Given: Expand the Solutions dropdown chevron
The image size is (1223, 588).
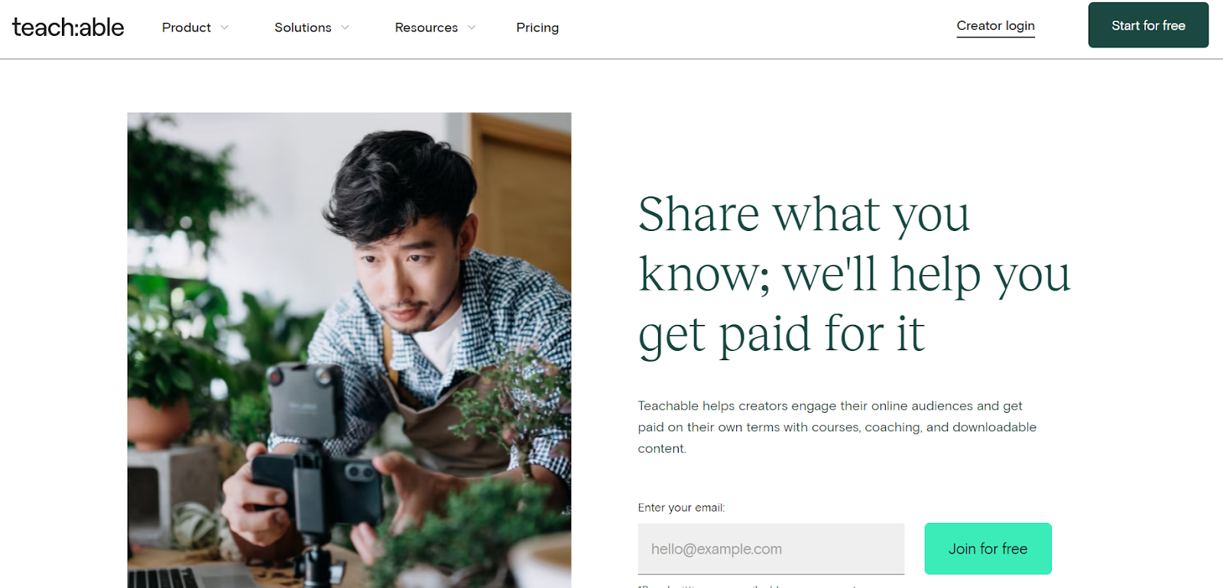Looking at the screenshot, I should coord(345,28).
